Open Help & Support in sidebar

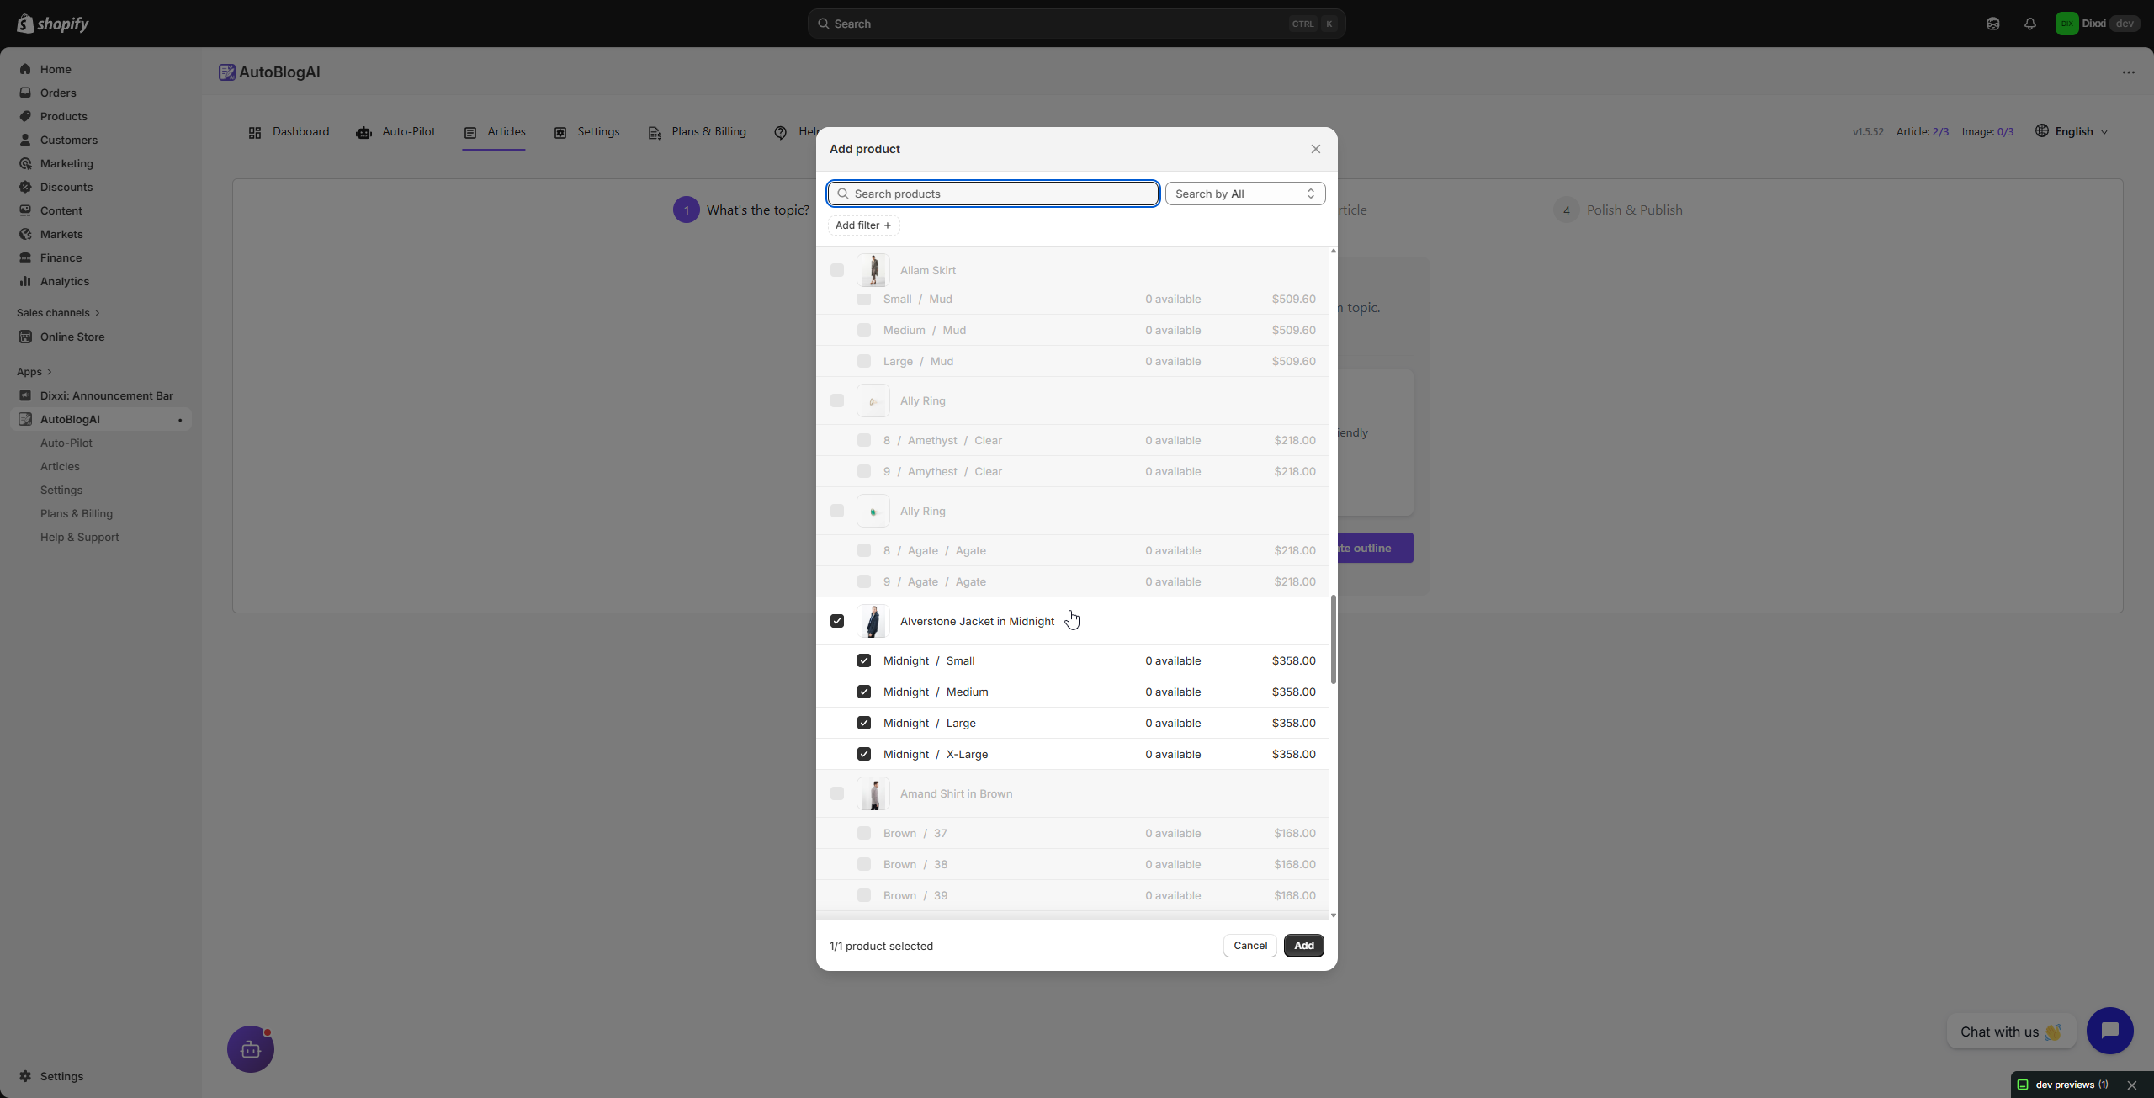click(x=79, y=537)
